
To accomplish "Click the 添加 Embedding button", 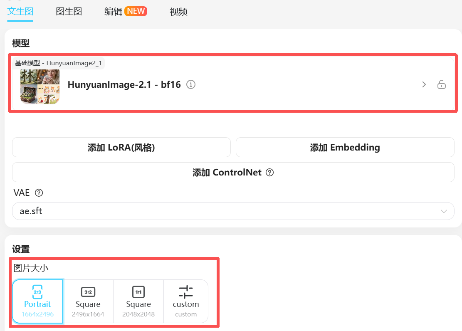I will click(345, 148).
